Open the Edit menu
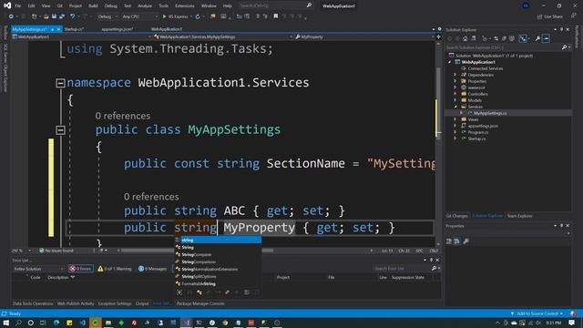Viewport: 583px width, 328px height. (31, 5)
